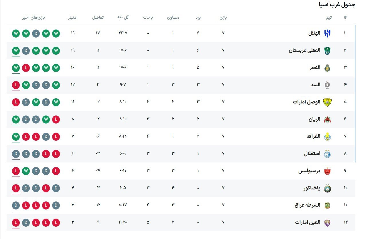Click the Persepolis red club logo
This screenshot has height=239, width=366.
point(327,171)
